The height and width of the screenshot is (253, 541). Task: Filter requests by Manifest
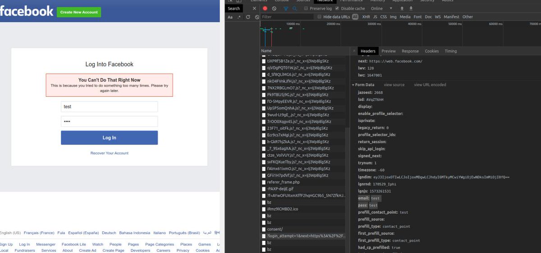(x=452, y=17)
